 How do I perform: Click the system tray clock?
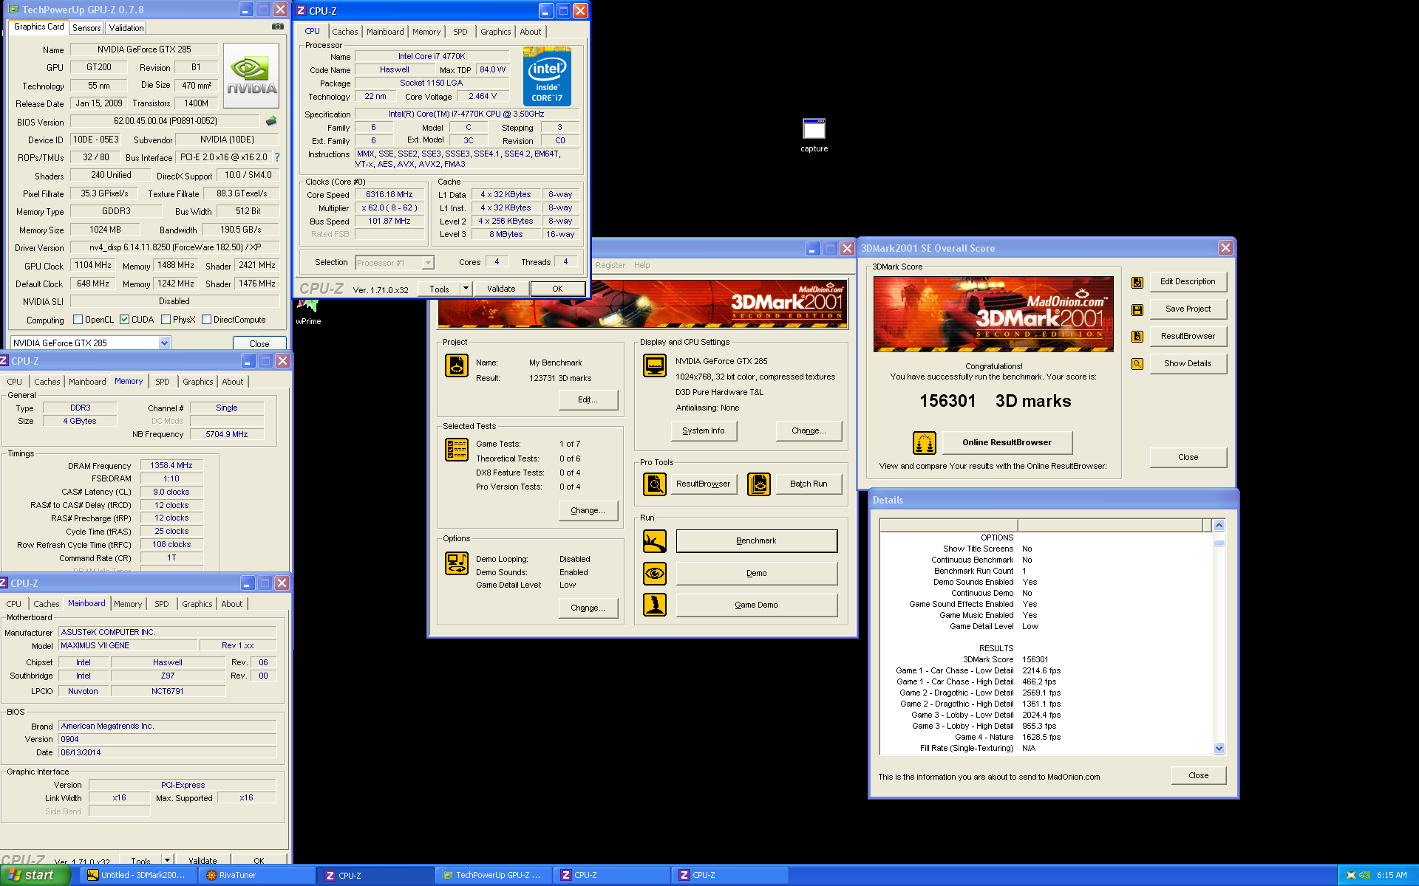[1392, 875]
